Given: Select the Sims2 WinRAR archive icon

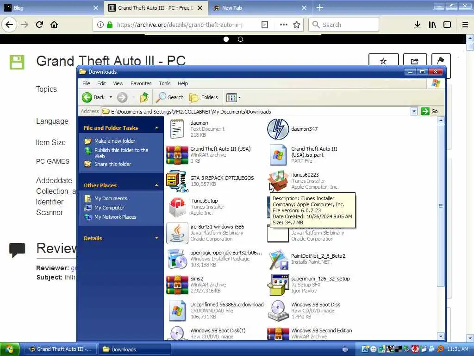Looking at the screenshot, I should [177, 285].
